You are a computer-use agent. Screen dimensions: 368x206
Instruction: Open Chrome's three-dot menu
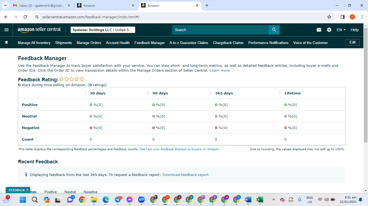(362, 17)
